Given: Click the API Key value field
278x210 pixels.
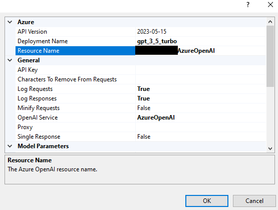Looking at the screenshot, I should tap(201, 70).
